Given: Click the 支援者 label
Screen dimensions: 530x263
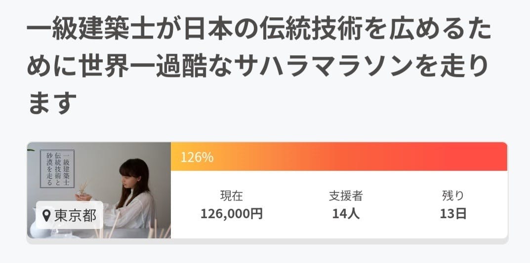Looking at the screenshot, I should point(346,196).
